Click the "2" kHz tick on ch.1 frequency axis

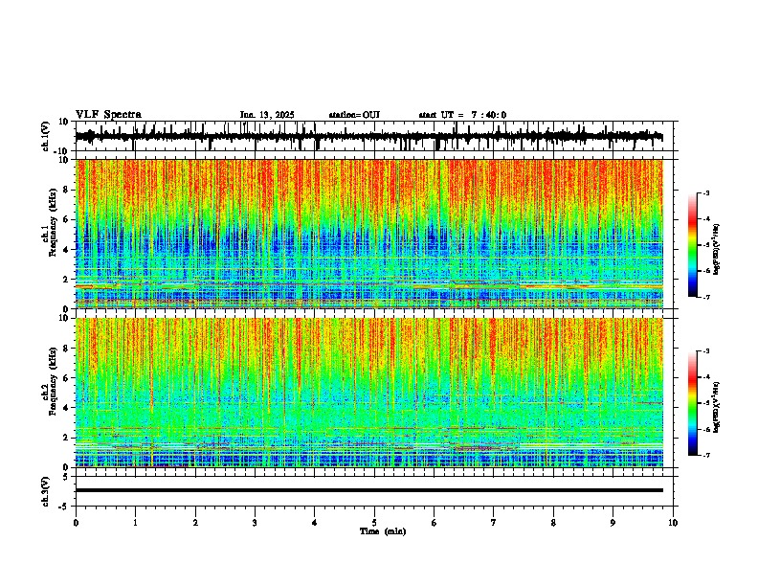pyautogui.click(x=67, y=279)
